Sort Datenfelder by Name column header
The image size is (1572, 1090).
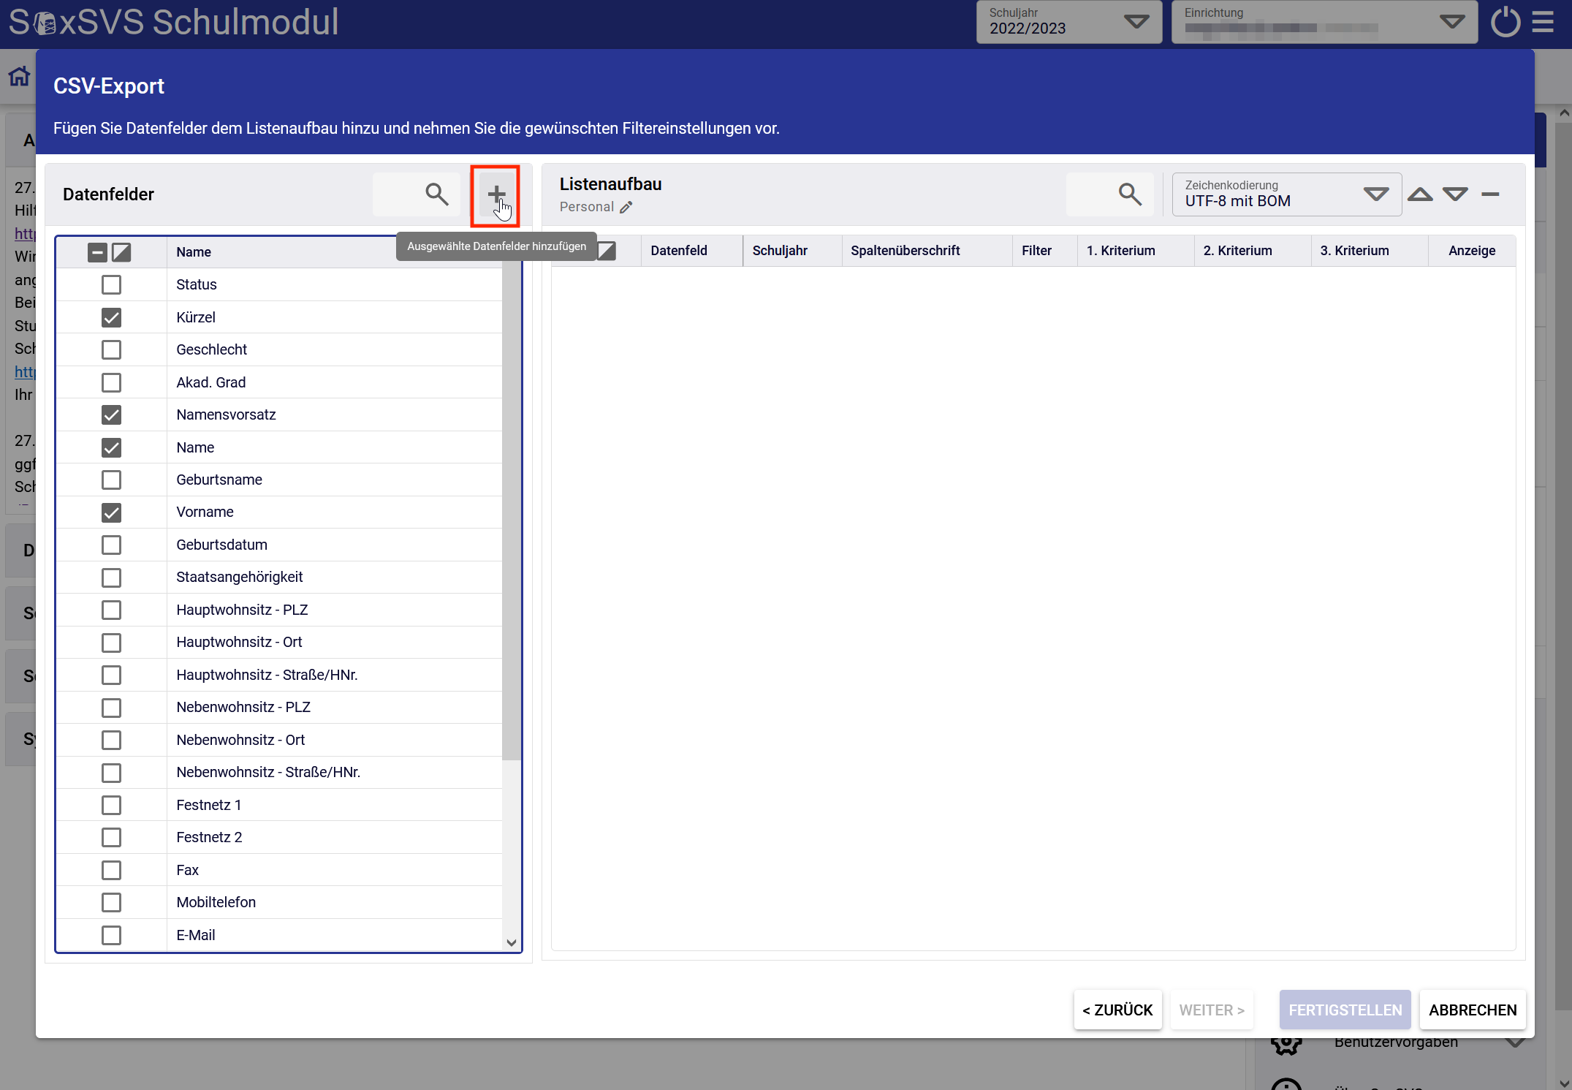(194, 252)
